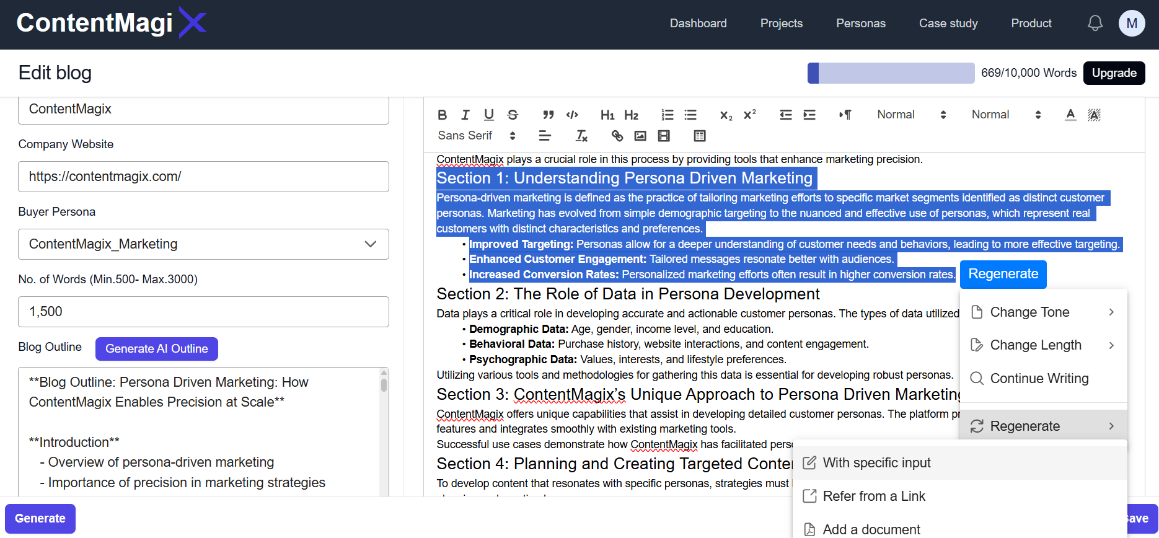Open Projects page
The width and height of the screenshot is (1159, 538).
pyautogui.click(x=781, y=24)
